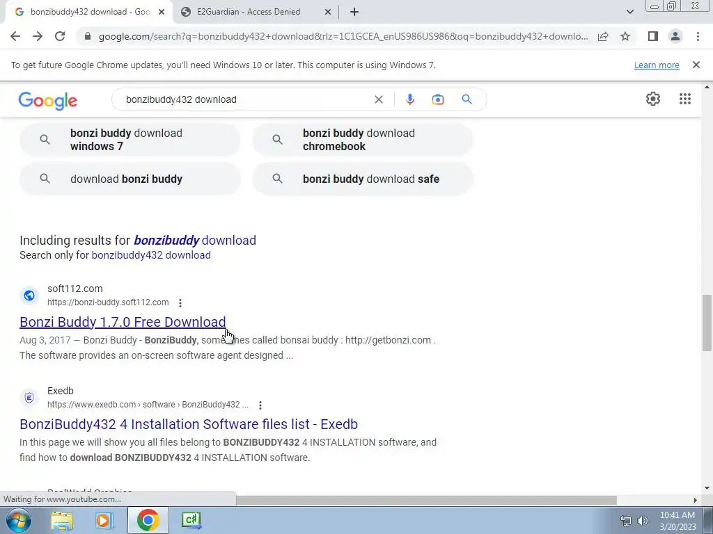Clear the search box text
This screenshot has height=534, width=713.
point(378,99)
